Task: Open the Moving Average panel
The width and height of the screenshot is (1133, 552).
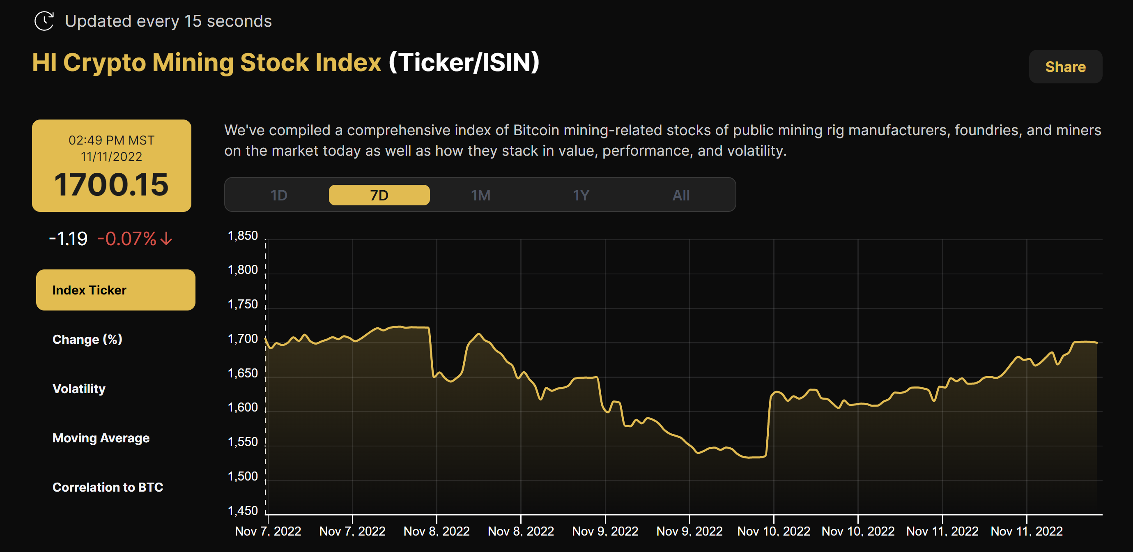Action: (101, 438)
